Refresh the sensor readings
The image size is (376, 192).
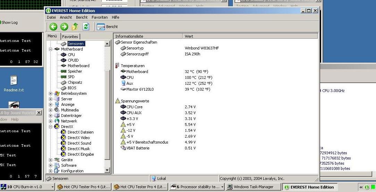pos(86,27)
